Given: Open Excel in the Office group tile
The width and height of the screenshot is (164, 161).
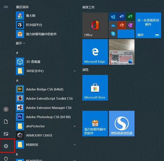Looking at the screenshot, I should tap(130, 17).
